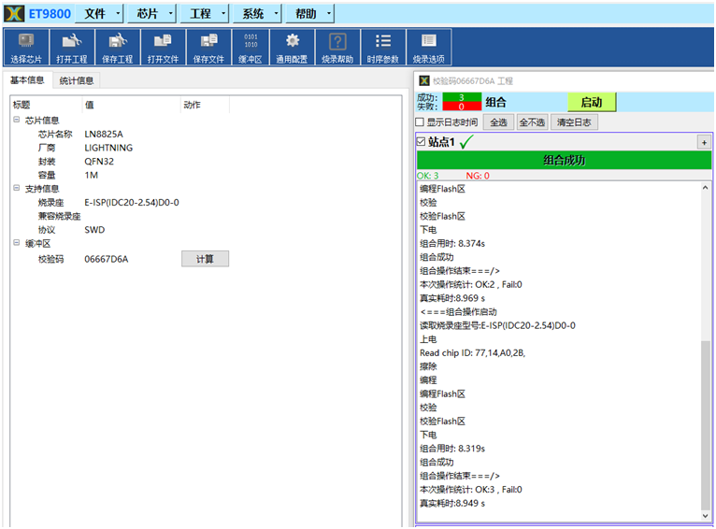
Task: Open the 系统 menu
Action: (x=258, y=14)
